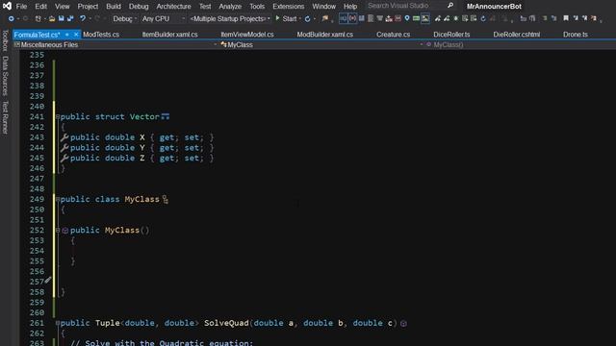Open a file with the folder icon
Image resolution: width=616 pixels, height=346 pixels.
coord(52,19)
